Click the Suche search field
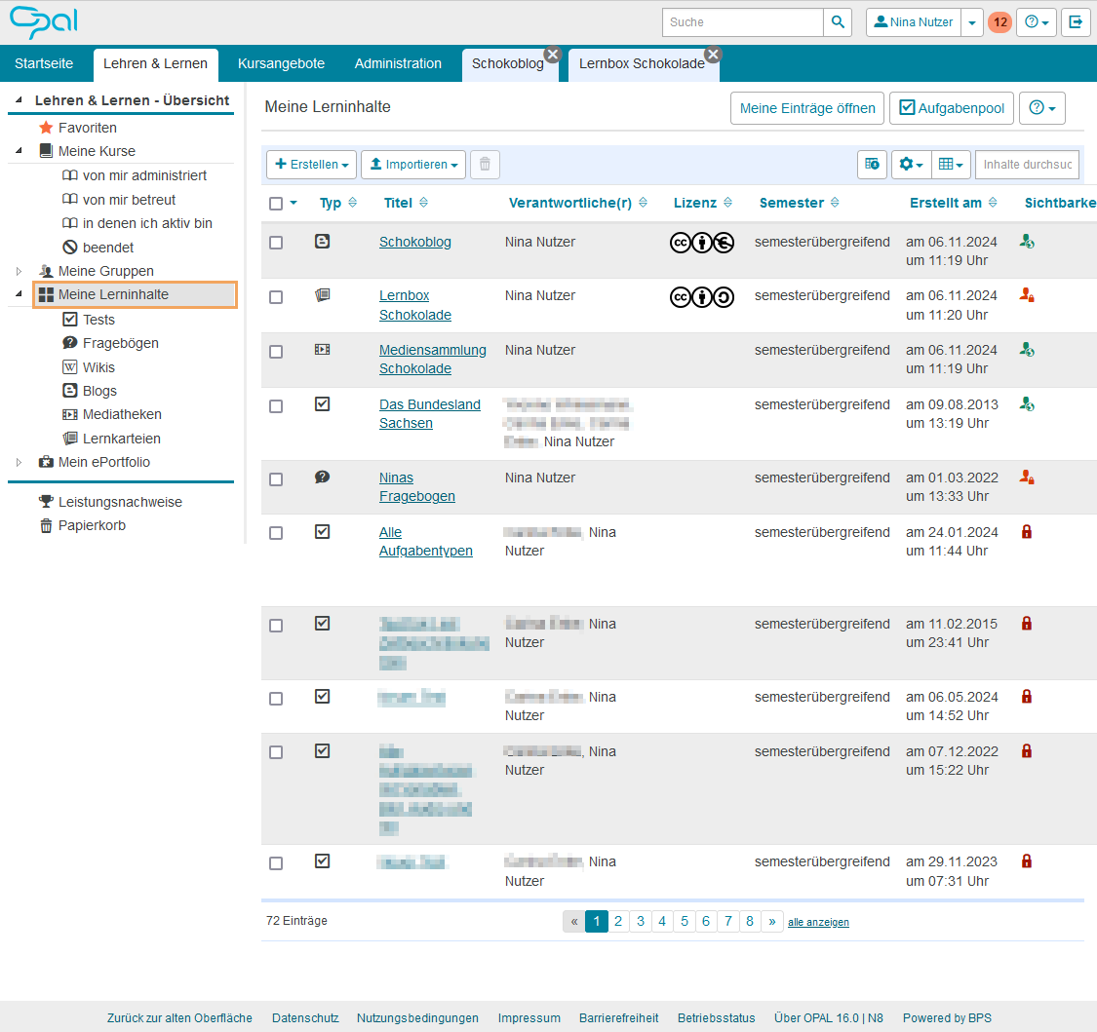This screenshot has width=1097, height=1032. coord(742,22)
